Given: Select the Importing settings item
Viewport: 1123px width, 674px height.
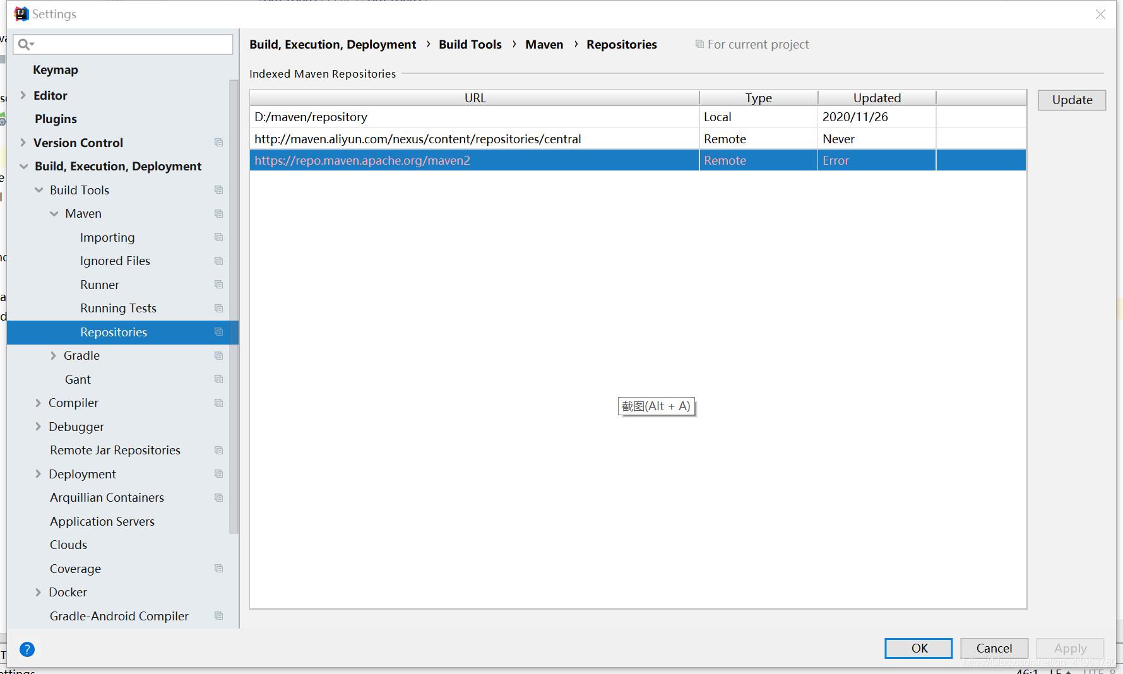Looking at the screenshot, I should [107, 238].
